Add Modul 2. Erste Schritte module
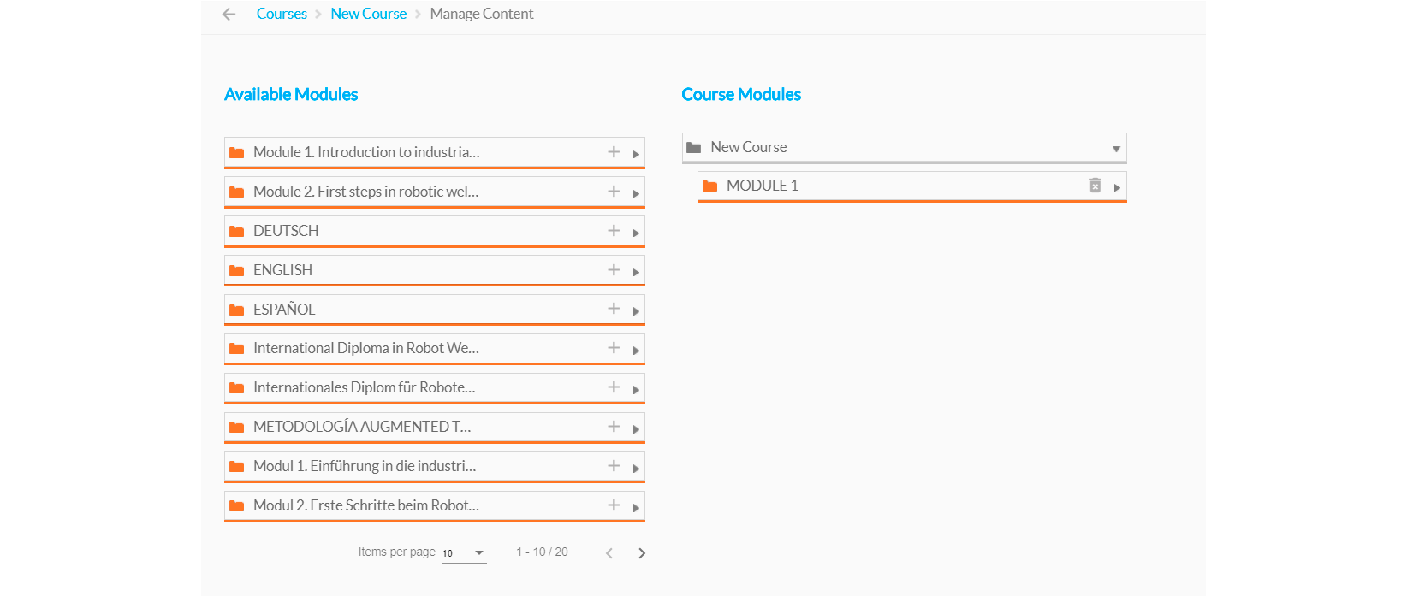1407x596 pixels. [614, 505]
